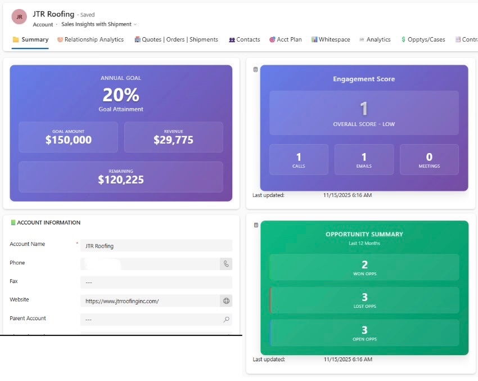Click the Fax input field
This screenshot has height=381, width=478.
pos(156,283)
